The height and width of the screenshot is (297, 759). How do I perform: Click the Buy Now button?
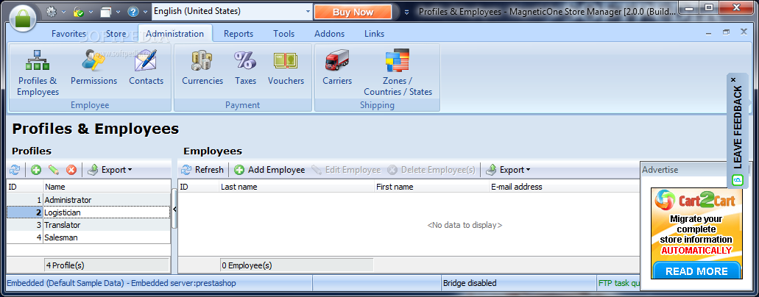353,12
